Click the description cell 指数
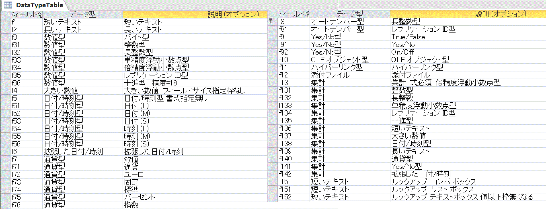Image resolution: width=546 pixels, height=209 pixels. coord(195,205)
